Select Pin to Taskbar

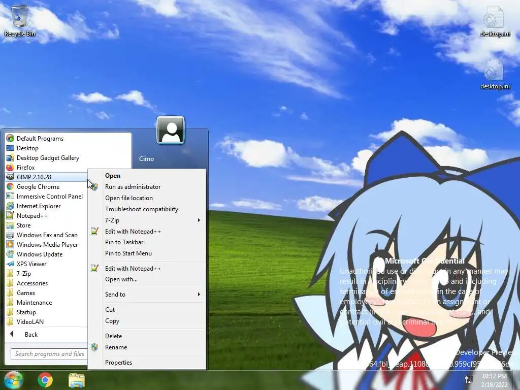point(147,242)
